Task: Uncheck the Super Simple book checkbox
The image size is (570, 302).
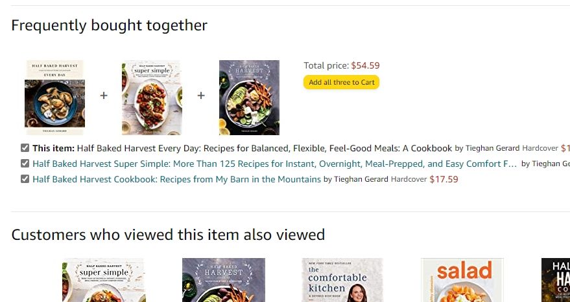Action: pos(25,164)
